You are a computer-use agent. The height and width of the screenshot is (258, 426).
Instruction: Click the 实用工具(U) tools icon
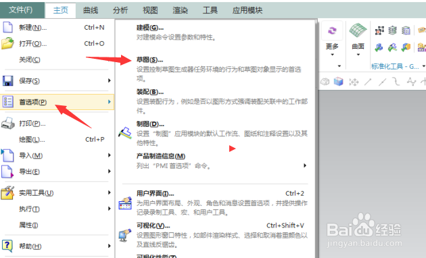click(7, 193)
